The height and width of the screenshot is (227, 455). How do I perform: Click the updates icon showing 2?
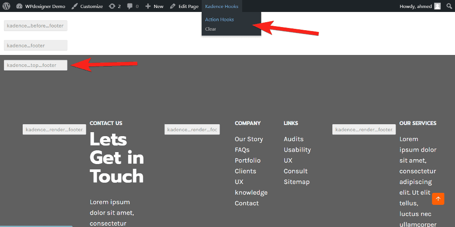115,6
